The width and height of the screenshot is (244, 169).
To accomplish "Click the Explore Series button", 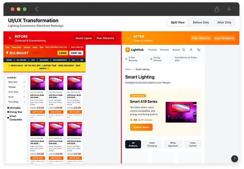I will 141,127.
